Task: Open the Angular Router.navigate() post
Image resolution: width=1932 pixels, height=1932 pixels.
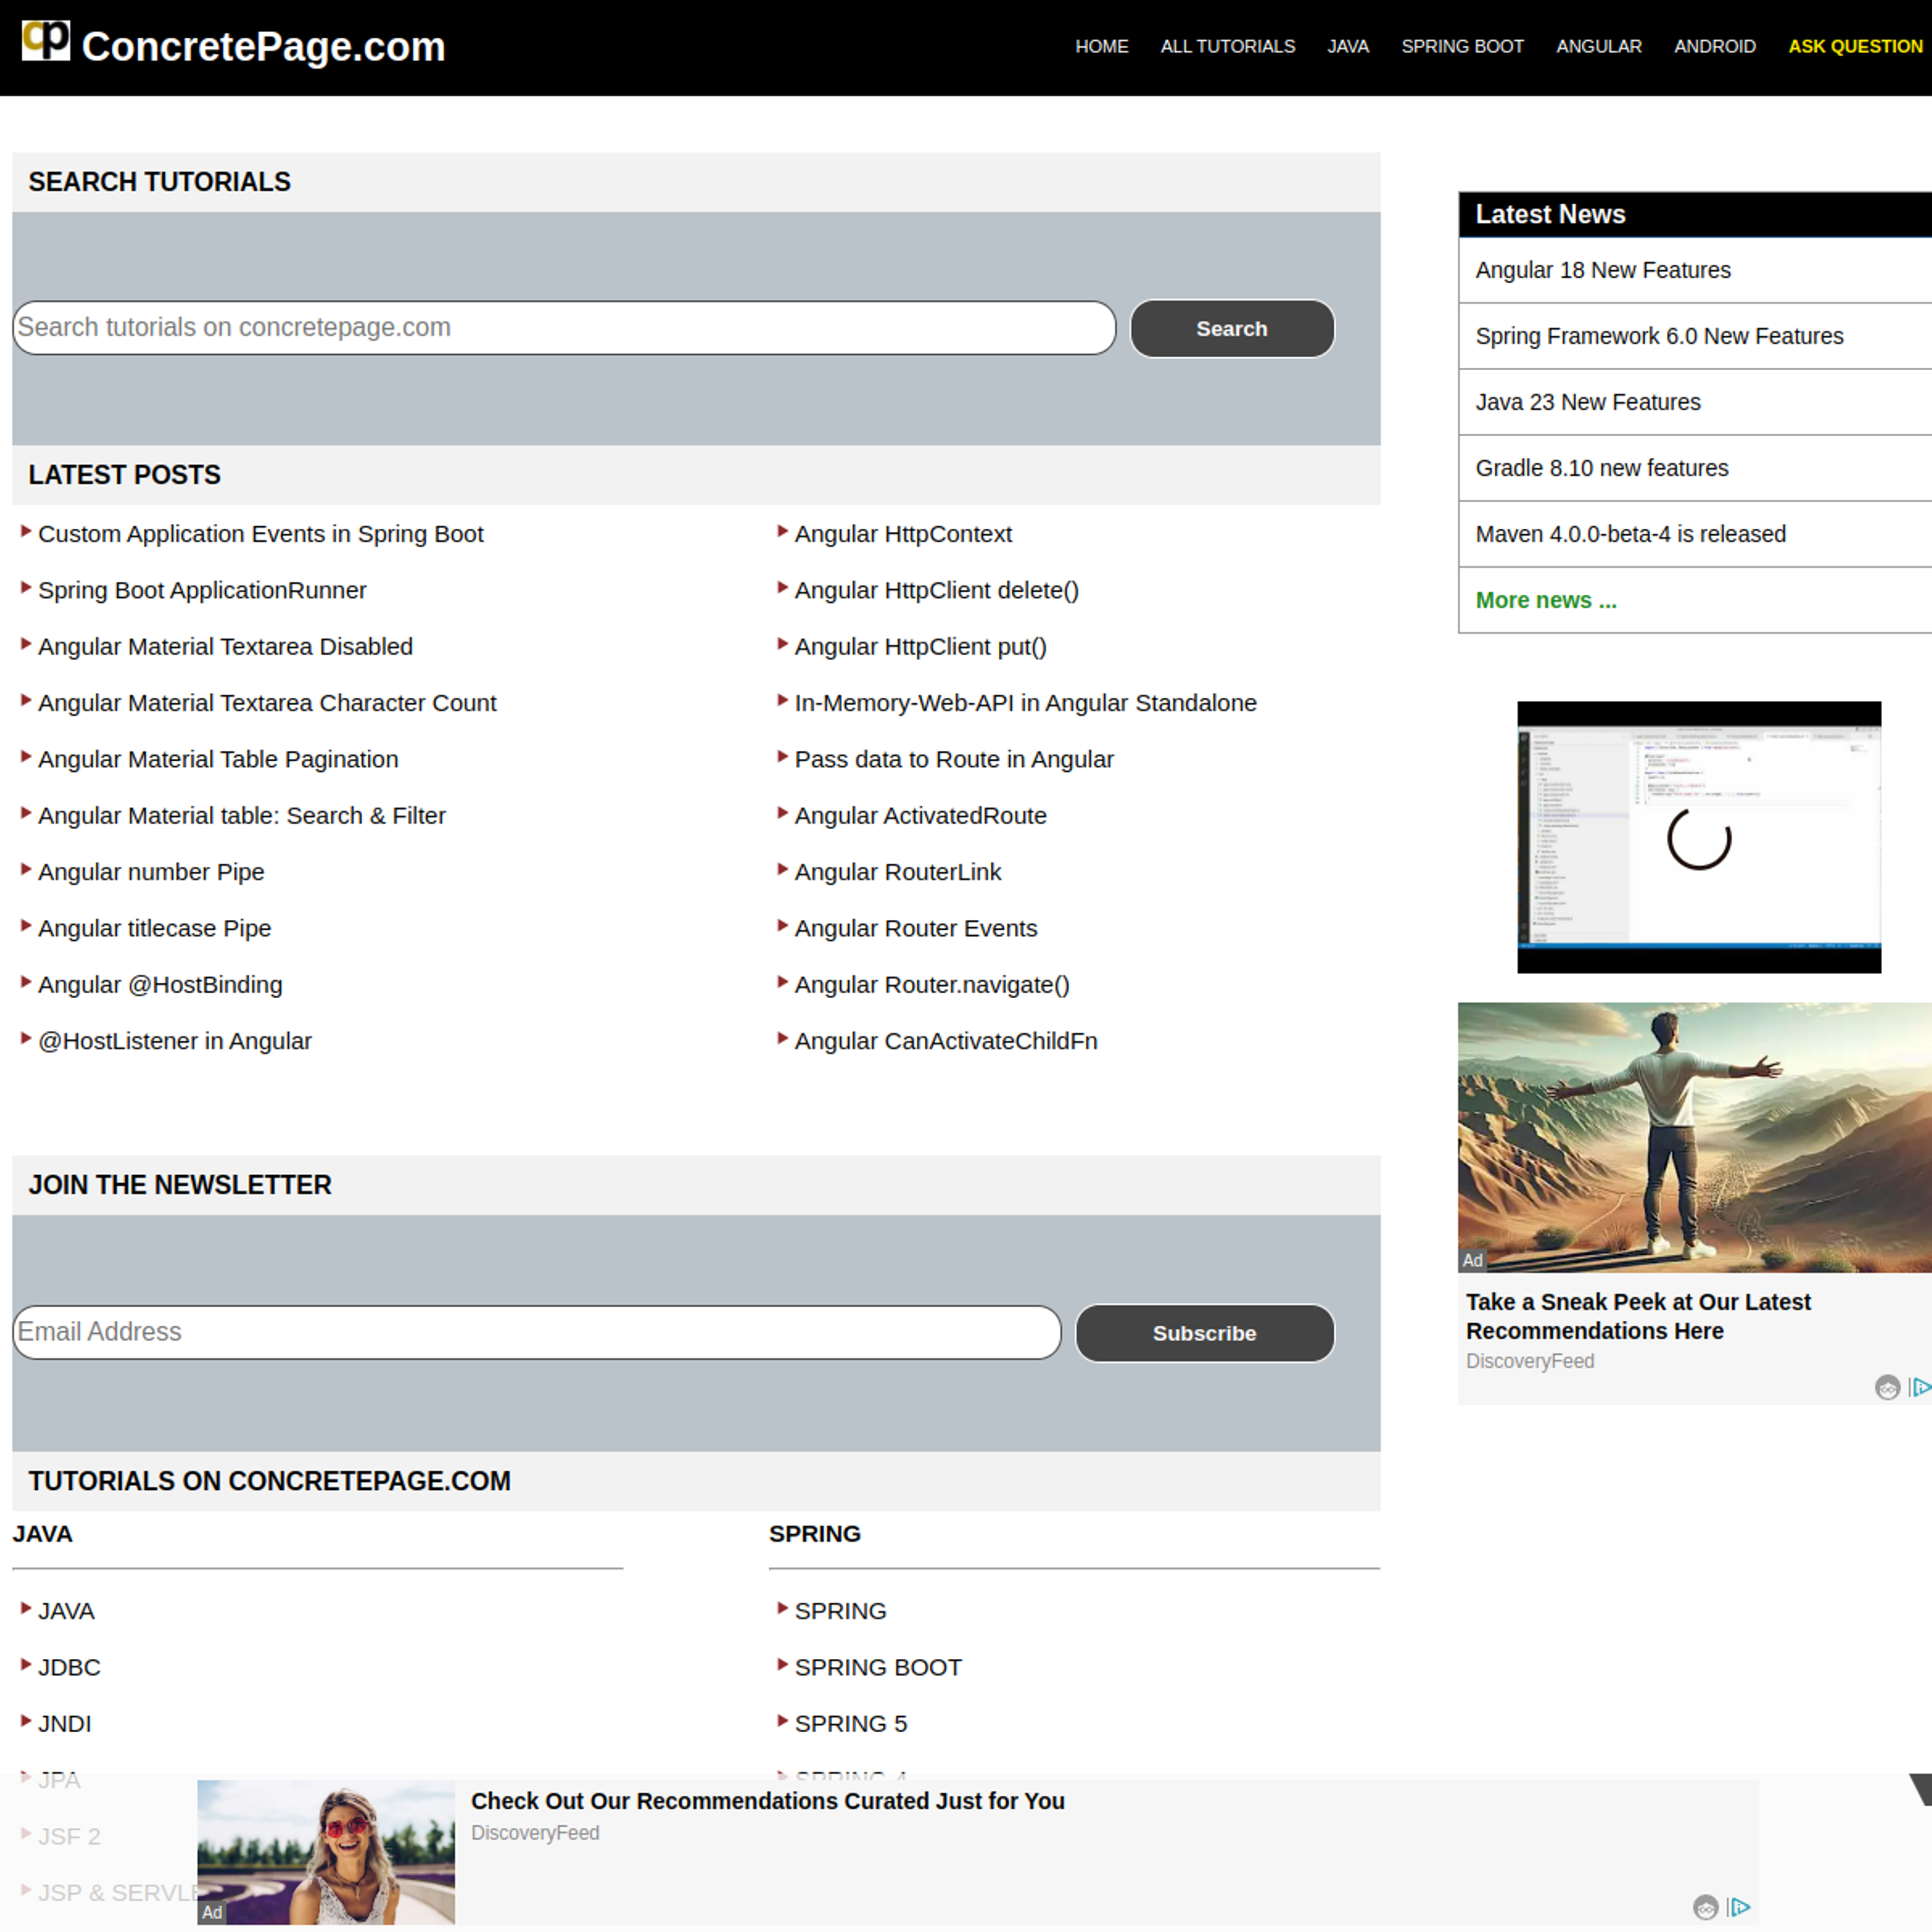Action: coord(932,984)
